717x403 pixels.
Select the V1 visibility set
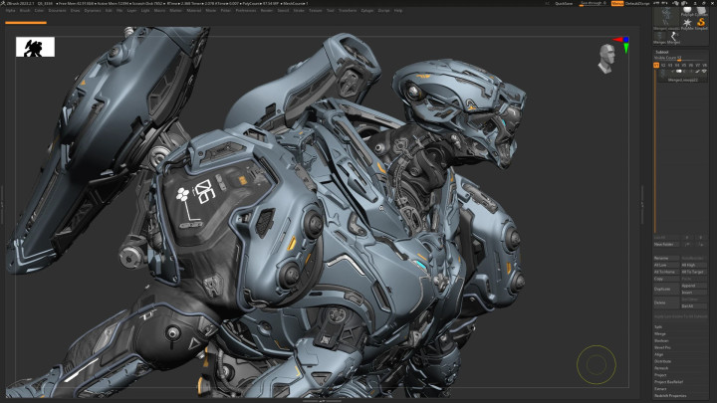tap(655, 65)
